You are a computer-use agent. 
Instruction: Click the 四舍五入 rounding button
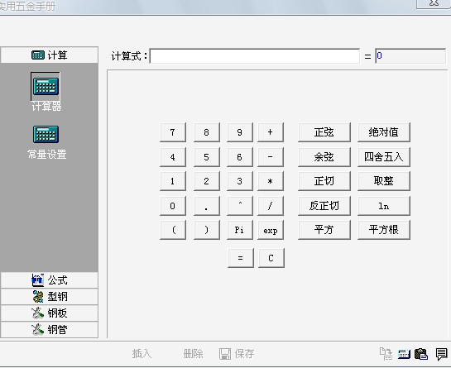[384, 157]
